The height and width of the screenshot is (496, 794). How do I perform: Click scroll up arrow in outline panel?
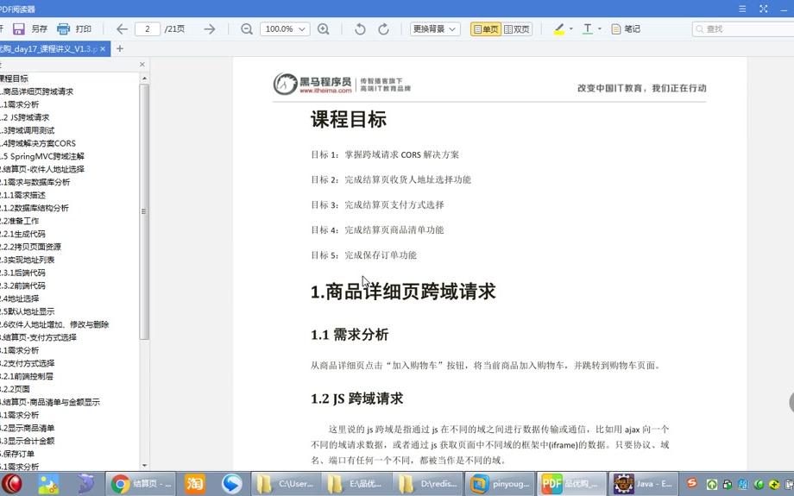[x=144, y=78]
